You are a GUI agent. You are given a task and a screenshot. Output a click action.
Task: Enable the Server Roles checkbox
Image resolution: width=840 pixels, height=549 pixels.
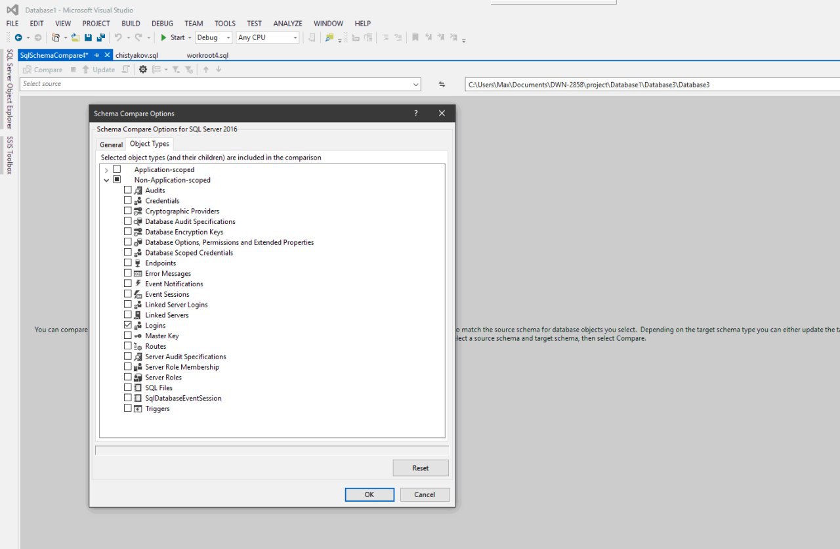[128, 378]
